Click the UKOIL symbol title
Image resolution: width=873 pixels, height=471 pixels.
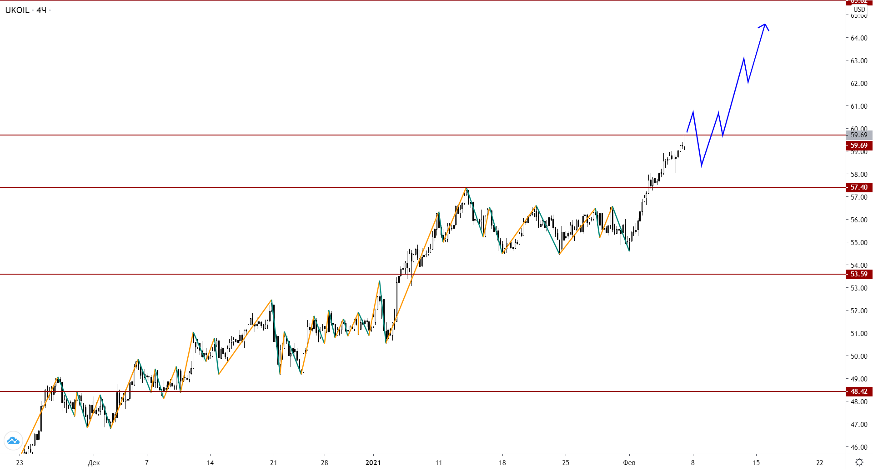tap(17, 10)
